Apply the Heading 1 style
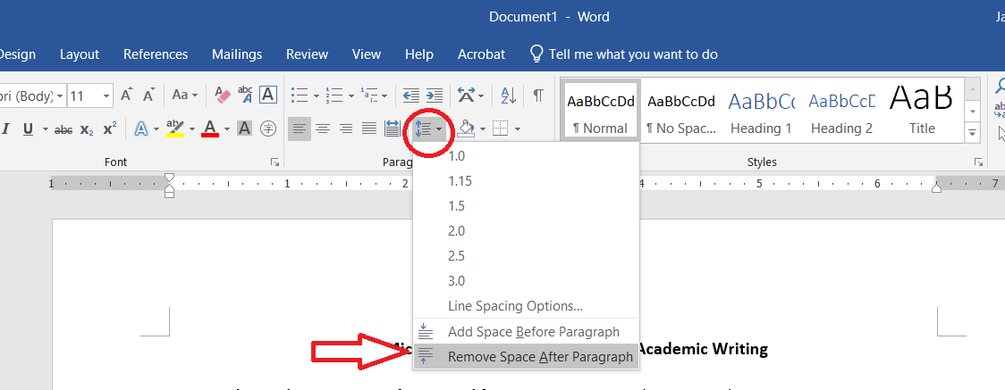 pos(762,110)
